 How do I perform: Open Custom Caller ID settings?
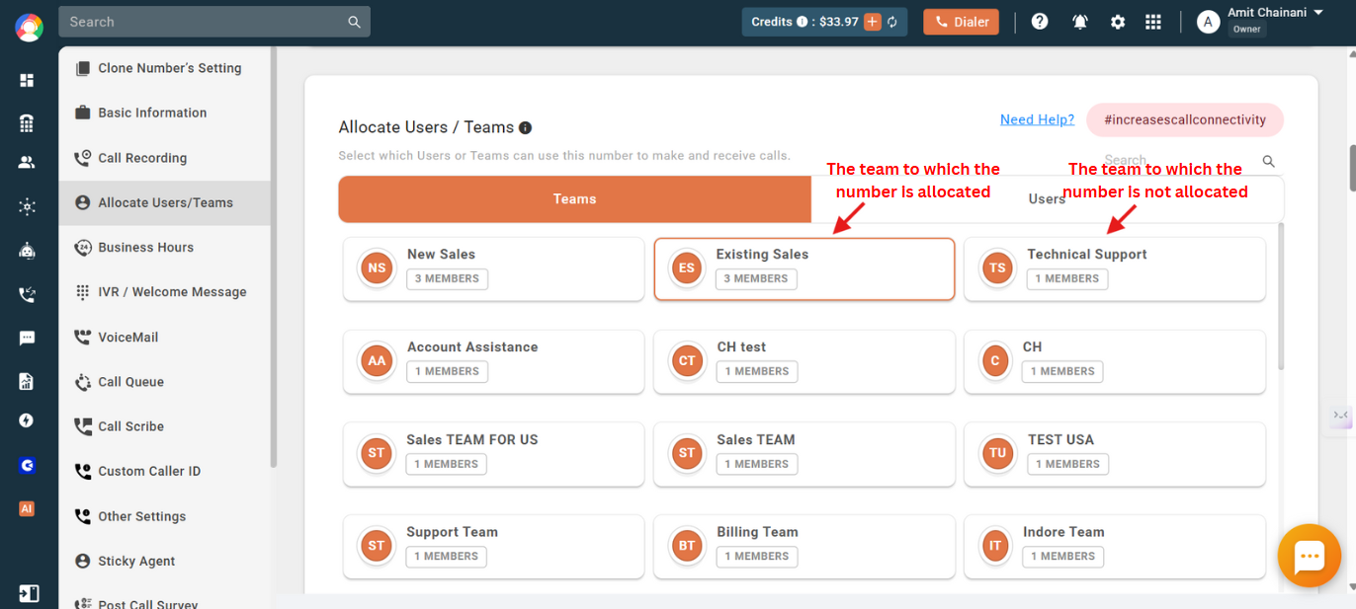pyautogui.click(x=164, y=472)
